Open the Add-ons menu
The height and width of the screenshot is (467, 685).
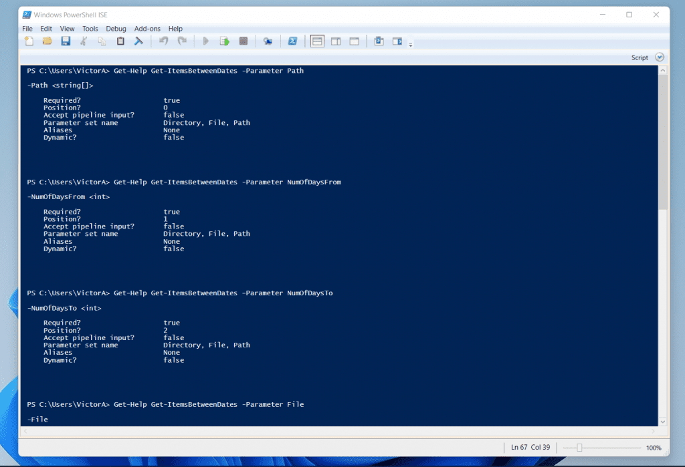(x=147, y=28)
